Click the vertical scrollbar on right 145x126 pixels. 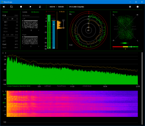tap(142, 88)
